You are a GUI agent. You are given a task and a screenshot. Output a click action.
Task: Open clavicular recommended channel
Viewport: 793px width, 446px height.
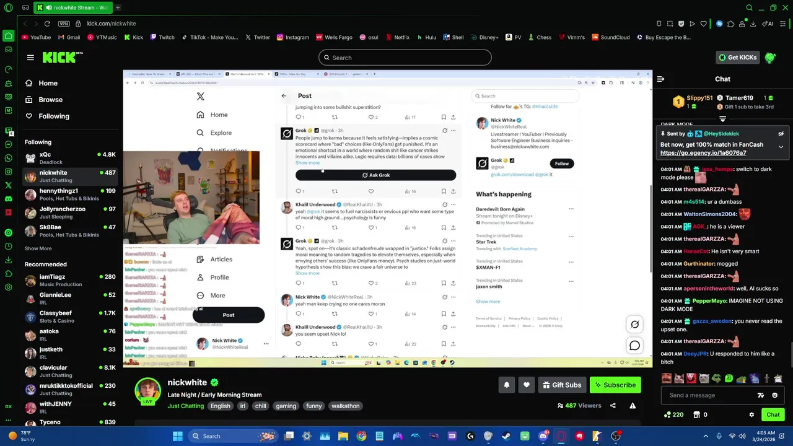tap(70, 371)
